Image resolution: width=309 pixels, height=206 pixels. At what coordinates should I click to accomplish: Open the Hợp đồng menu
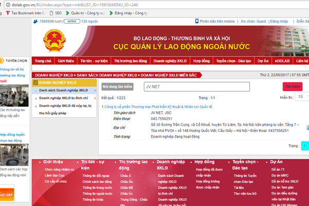(201, 61)
